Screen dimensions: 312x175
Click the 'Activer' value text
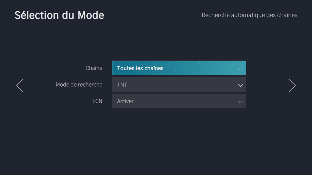125,101
